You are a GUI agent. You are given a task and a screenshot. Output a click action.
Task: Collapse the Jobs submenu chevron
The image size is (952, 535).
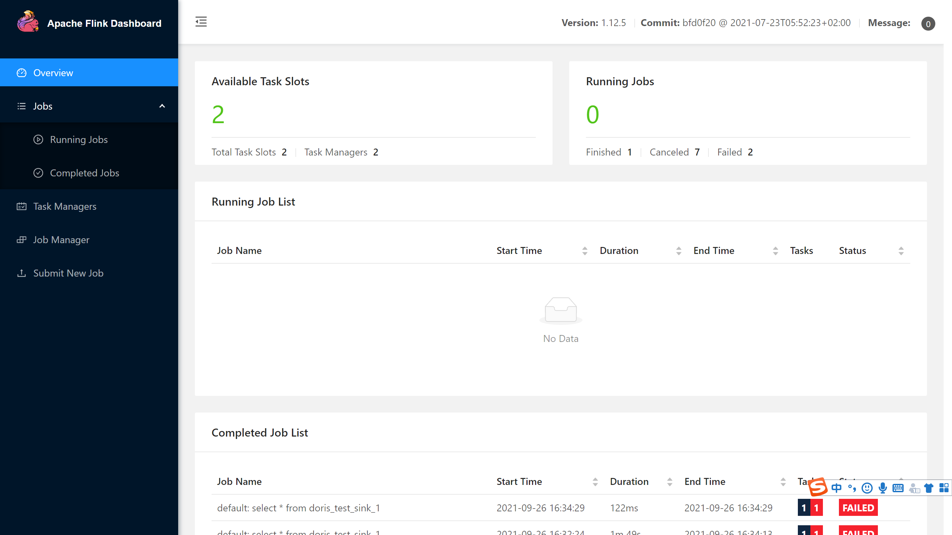[x=162, y=106]
